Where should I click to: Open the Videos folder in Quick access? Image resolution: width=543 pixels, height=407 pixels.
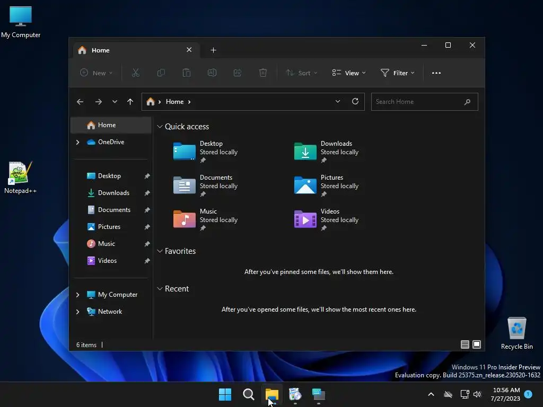pyautogui.click(x=327, y=219)
